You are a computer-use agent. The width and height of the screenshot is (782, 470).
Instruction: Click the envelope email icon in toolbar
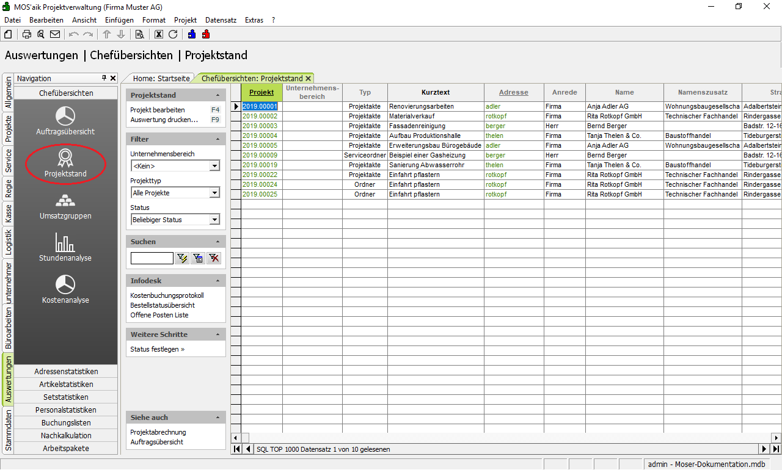click(x=55, y=34)
